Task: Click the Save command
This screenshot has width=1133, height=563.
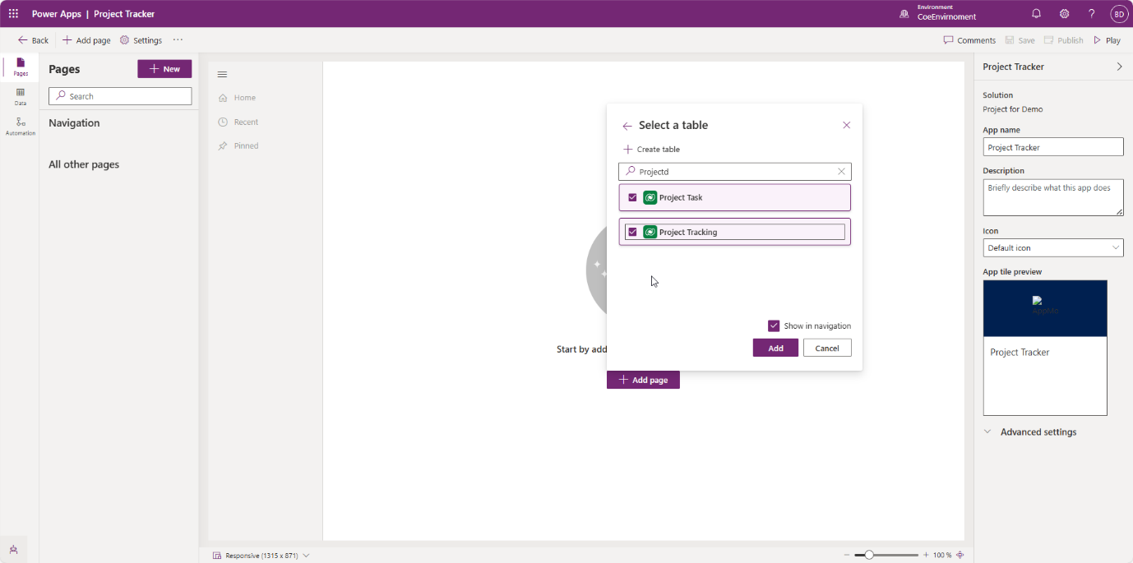Action: 1020,40
